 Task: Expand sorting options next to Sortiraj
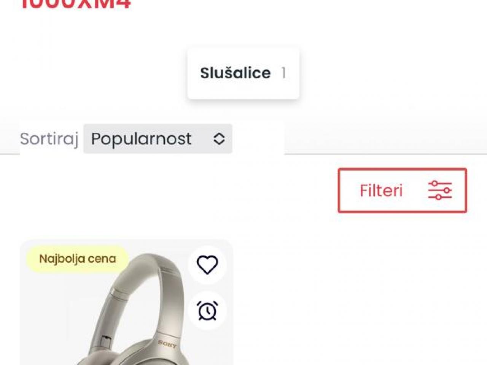(x=158, y=139)
